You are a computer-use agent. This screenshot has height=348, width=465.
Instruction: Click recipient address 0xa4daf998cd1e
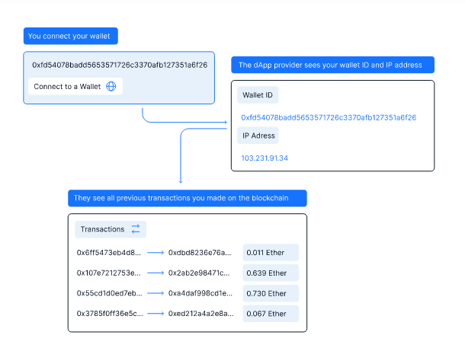(200, 293)
